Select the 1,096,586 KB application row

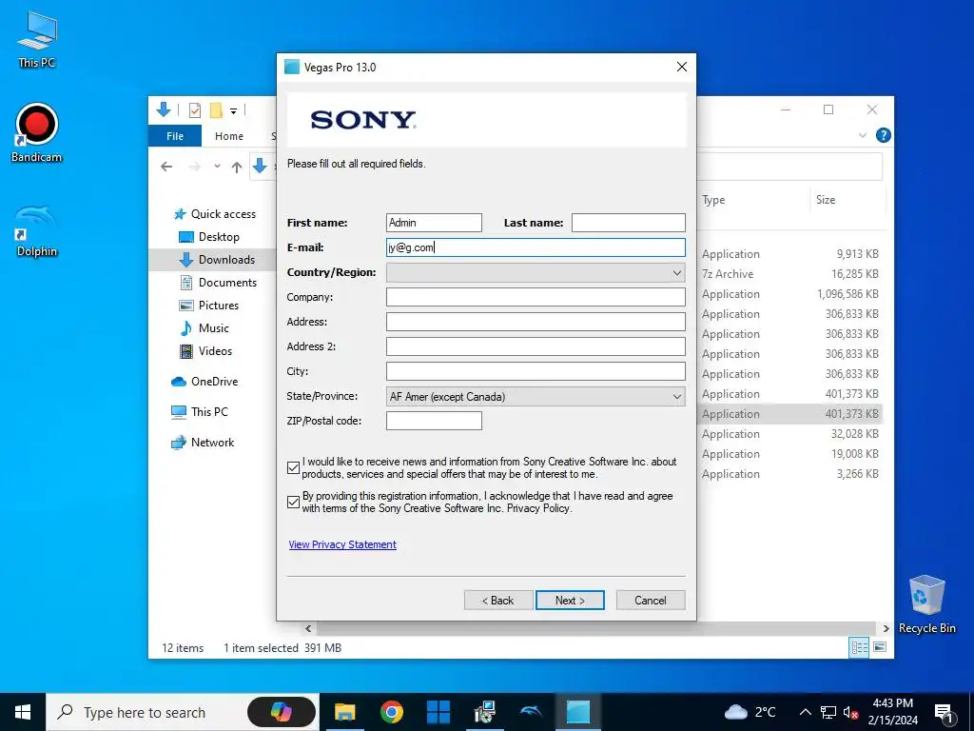coord(790,294)
